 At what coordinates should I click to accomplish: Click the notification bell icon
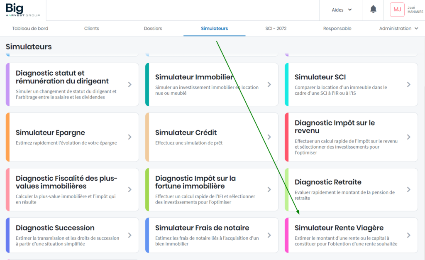tap(373, 10)
